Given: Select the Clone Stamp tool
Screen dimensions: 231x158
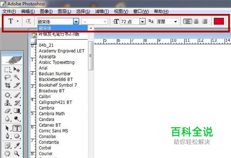Looking at the screenshot, I should [x=7, y=103].
